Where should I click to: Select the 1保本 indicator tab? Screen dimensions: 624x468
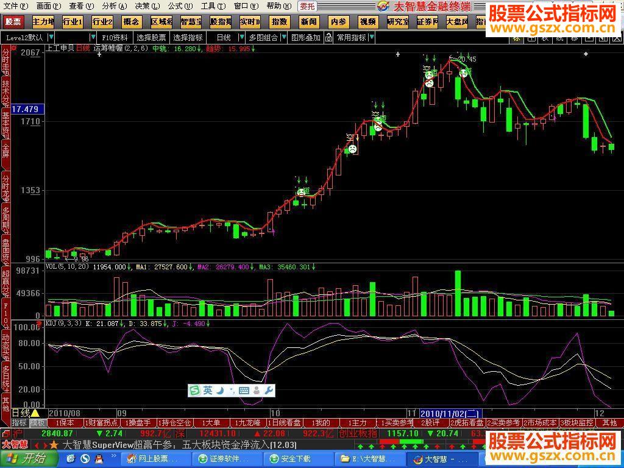pyautogui.click(x=65, y=423)
